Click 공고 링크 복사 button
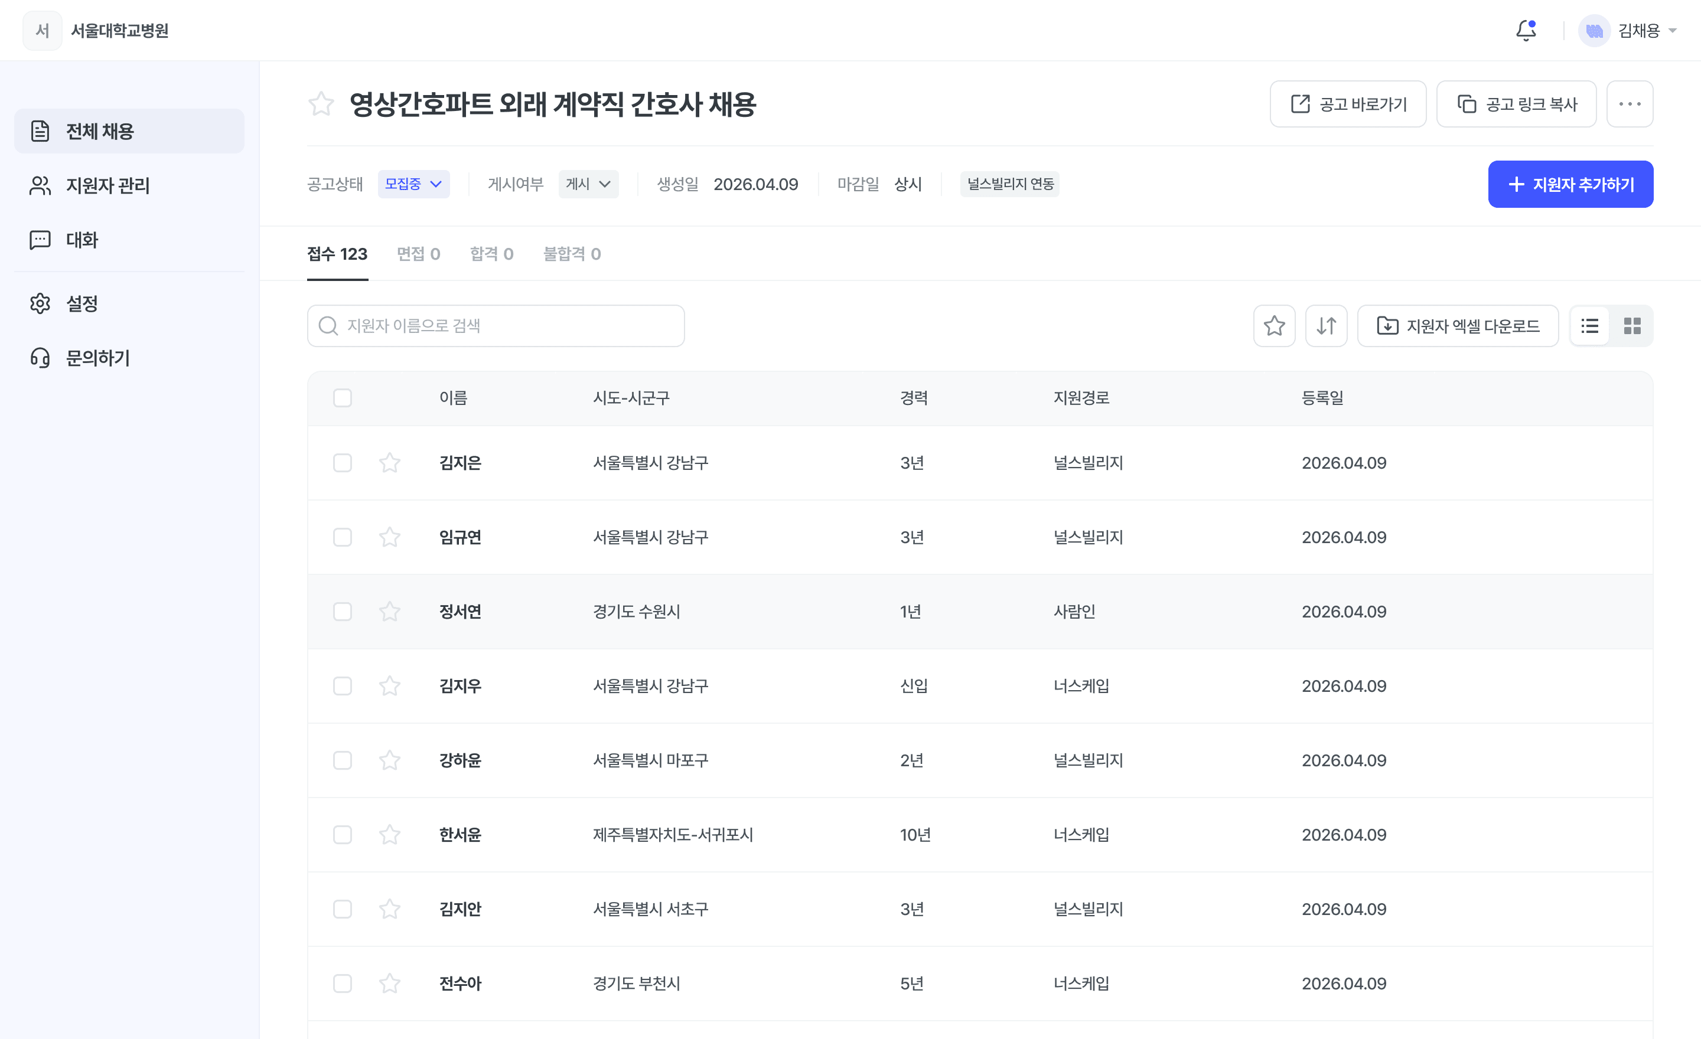This screenshot has height=1039, width=1701. [x=1516, y=104]
